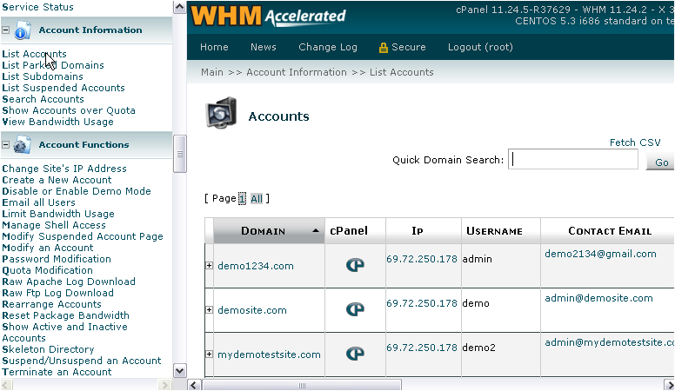
Task: Click demo2134@gmail.com contact email
Action: 600,254
